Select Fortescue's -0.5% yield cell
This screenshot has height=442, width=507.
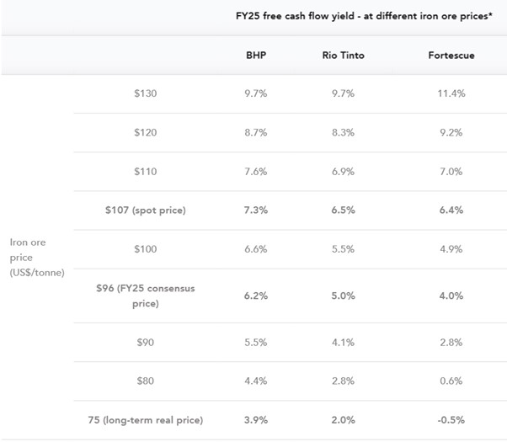[x=451, y=420]
